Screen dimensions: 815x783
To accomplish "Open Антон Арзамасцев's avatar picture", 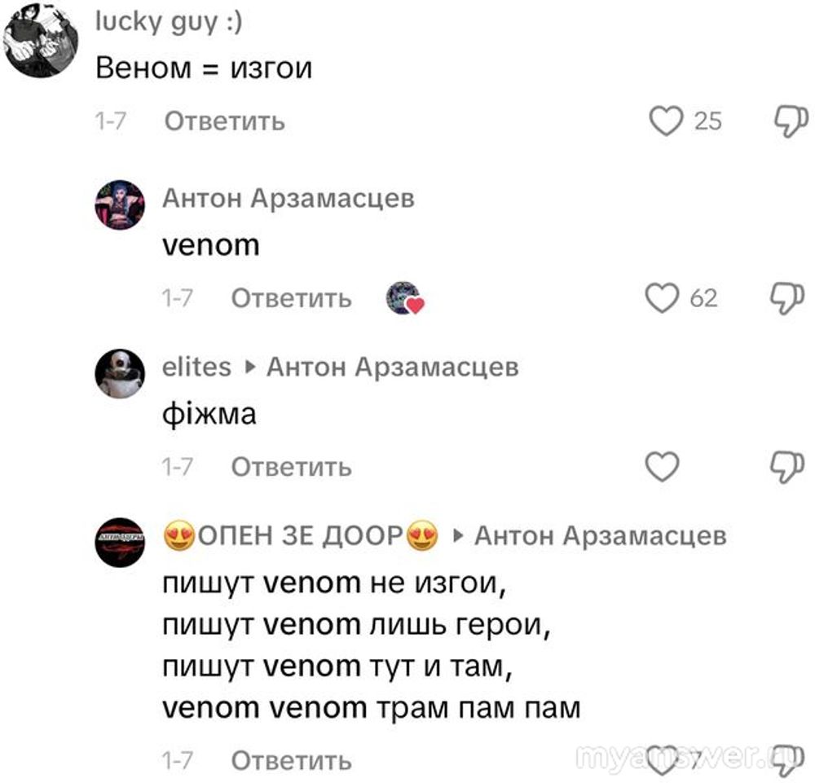I will point(120,205).
